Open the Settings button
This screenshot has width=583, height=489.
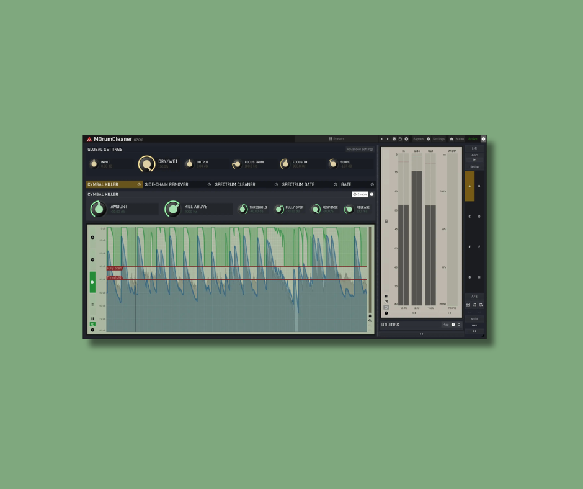[x=438, y=139]
